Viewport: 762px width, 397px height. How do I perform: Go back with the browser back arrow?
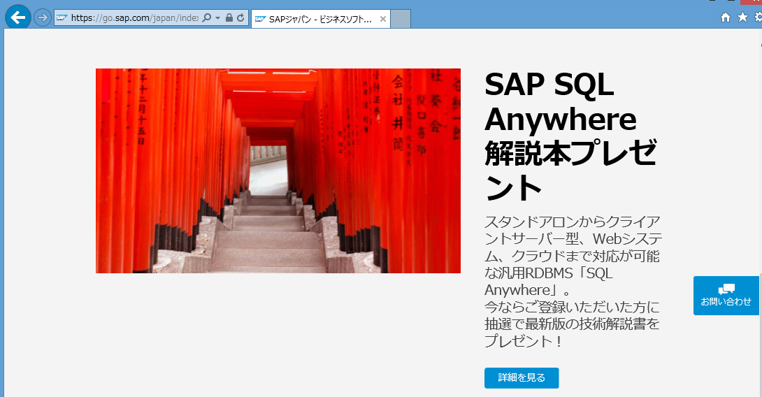tap(18, 17)
